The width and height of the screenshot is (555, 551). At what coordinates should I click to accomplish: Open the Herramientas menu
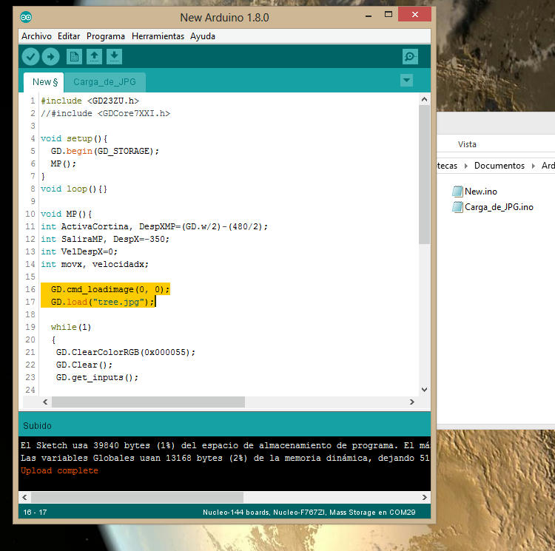pyautogui.click(x=158, y=36)
